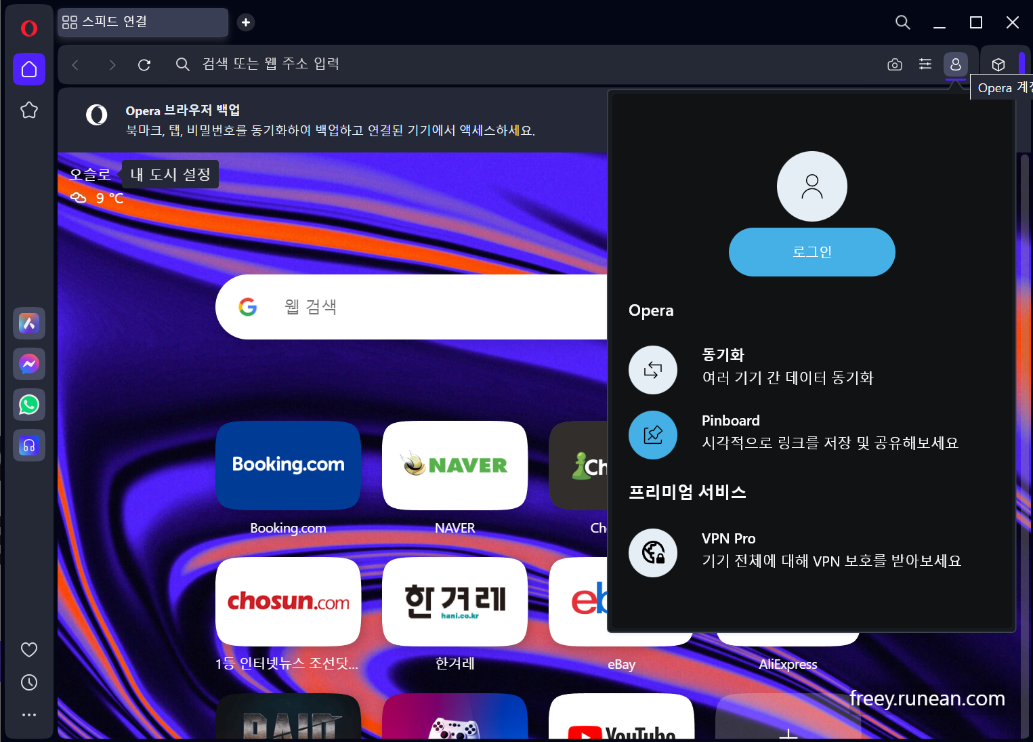This screenshot has height=742, width=1033.
Task: Open the 한겨레 speed dial tile
Action: (x=455, y=602)
